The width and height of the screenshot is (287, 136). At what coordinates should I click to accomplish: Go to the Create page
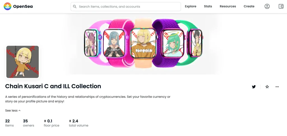(x=249, y=6)
